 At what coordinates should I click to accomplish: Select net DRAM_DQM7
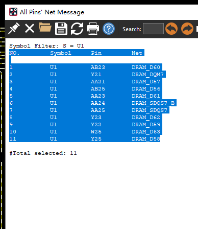pos(147,75)
